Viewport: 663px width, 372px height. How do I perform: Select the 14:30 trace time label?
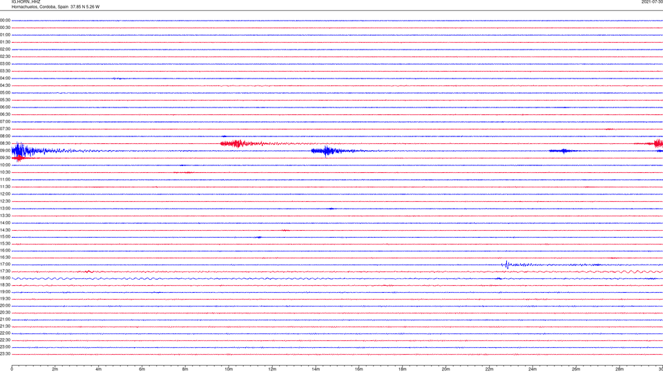coord(5,230)
